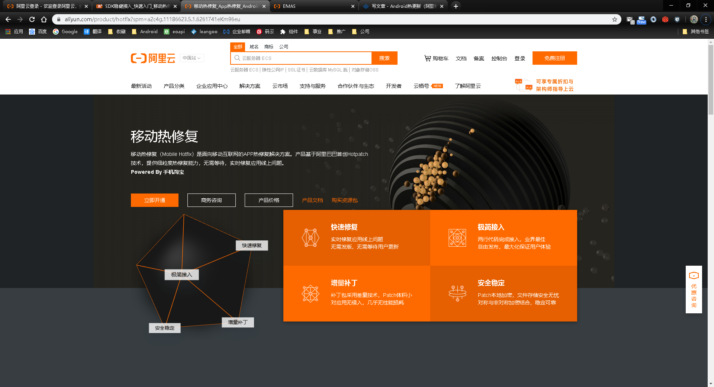Open the 收藏 bookmarks folder

pos(116,32)
